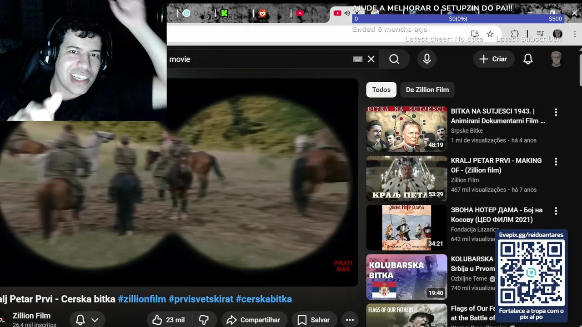Open BITKA NA SUTJESCI video thumbnail

(x=406, y=129)
